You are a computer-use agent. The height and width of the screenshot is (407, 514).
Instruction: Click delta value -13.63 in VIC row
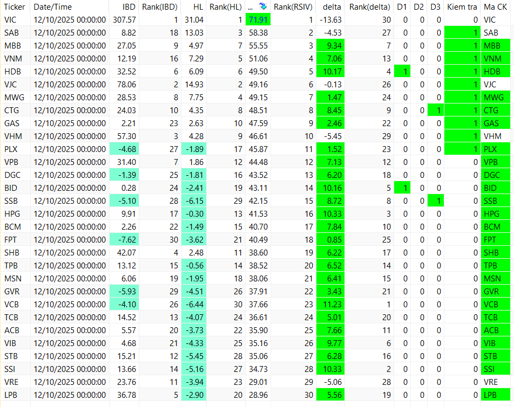coord(330,19)
